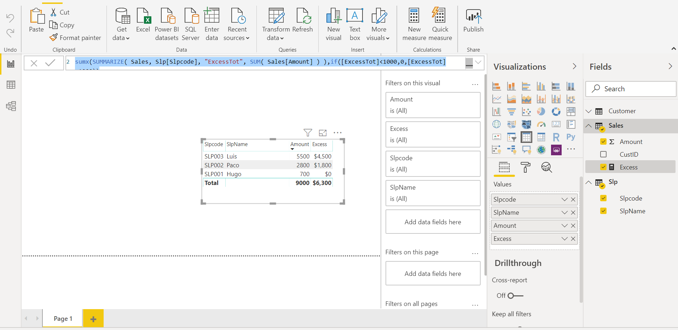Click Cut in the Clipboard group
Viewport: 678px width, 330px height.
tap(60, 12)
